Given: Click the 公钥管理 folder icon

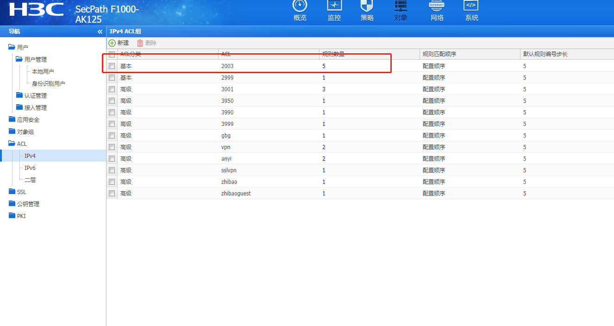Looking at the screenshot, I should (x=12, y=203).
